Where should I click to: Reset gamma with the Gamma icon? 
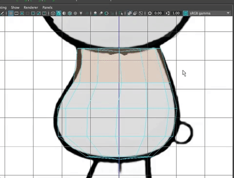[168, 13]
